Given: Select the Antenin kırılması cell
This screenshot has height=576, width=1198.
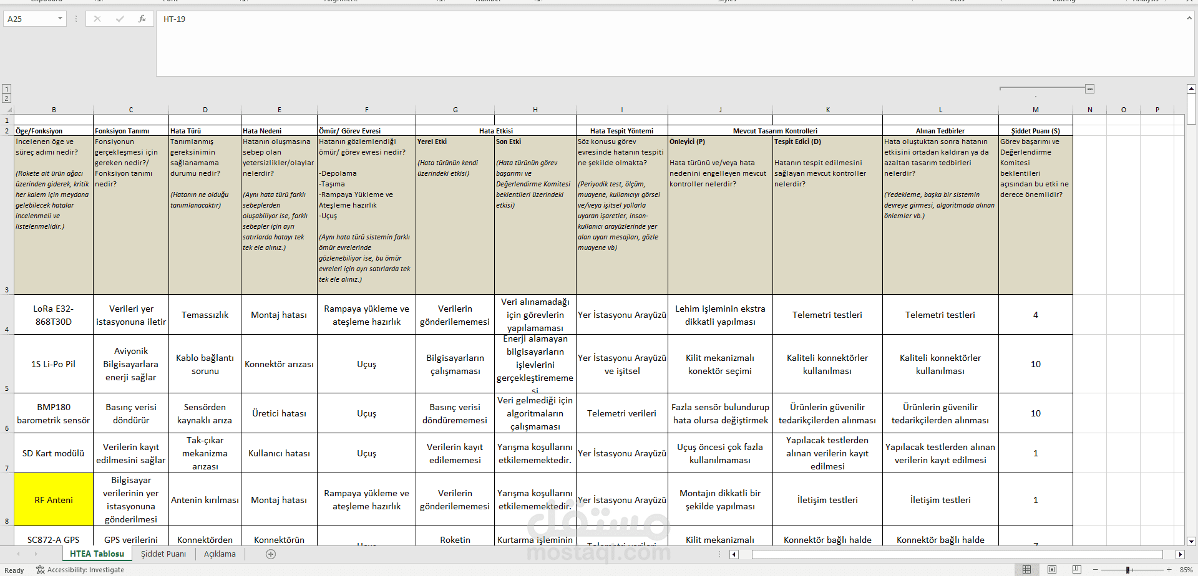Looking at the screenshot, I should tap(205, 500).
